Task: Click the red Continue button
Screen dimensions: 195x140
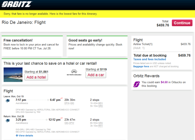Action: 182,23
